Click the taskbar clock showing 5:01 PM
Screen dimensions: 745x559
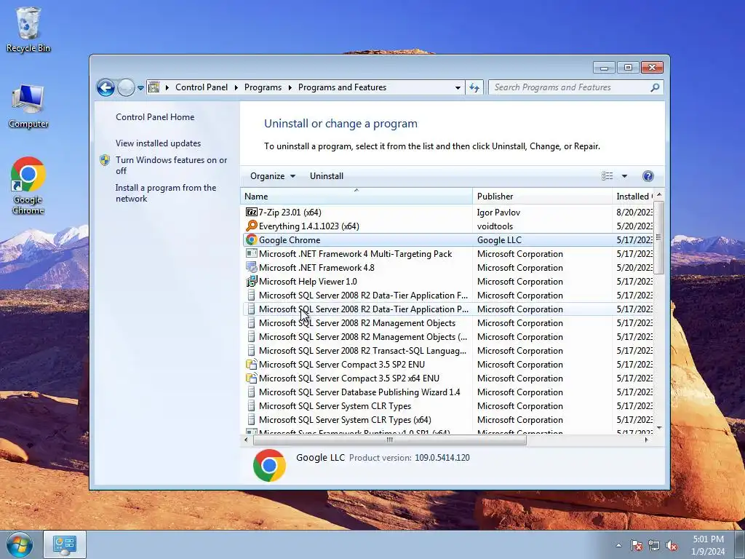[708, 545]
